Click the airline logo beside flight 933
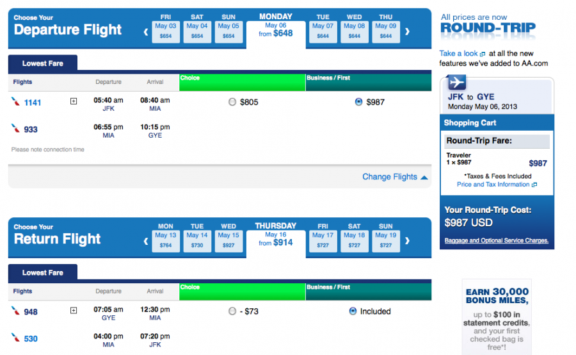This screenshot has height=355, width=576. pyautogui.click(x=15, y=128)
